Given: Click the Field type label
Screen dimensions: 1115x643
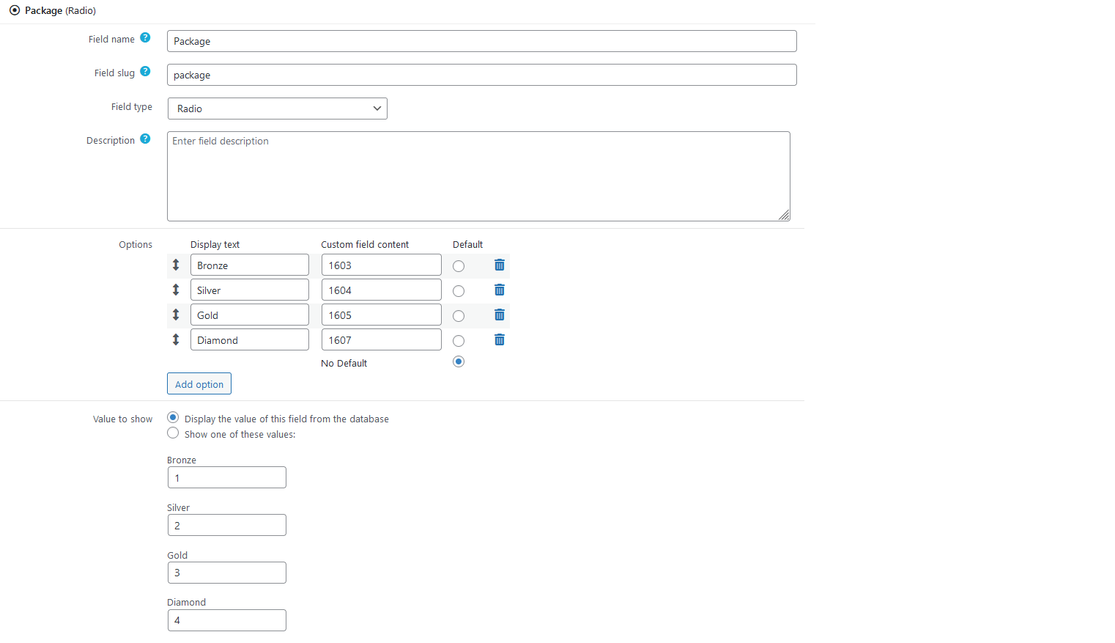Looking at the screenshot, I should pos(132,106).
